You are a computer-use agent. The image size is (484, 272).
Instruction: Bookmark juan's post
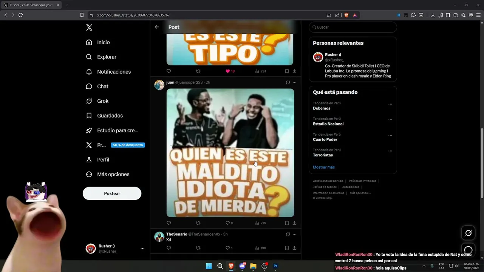287,223
